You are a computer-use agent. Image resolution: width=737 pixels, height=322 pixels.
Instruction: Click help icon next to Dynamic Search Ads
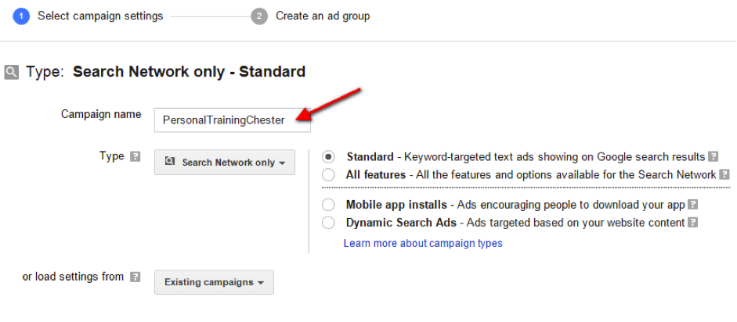[692, 223]
